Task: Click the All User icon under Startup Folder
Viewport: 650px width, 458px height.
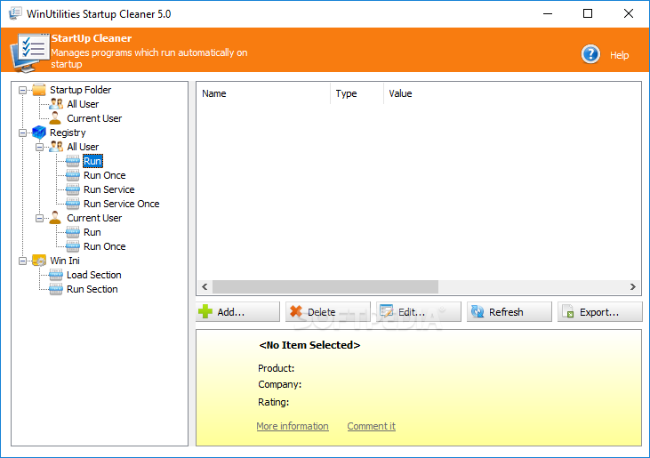Action: pos(56,104)
